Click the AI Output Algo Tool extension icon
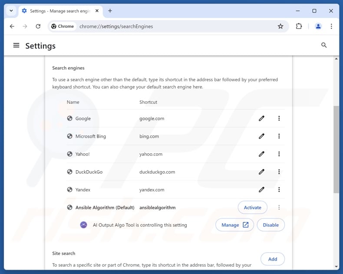Screen dimensions: 343x274 coord(83,225)
